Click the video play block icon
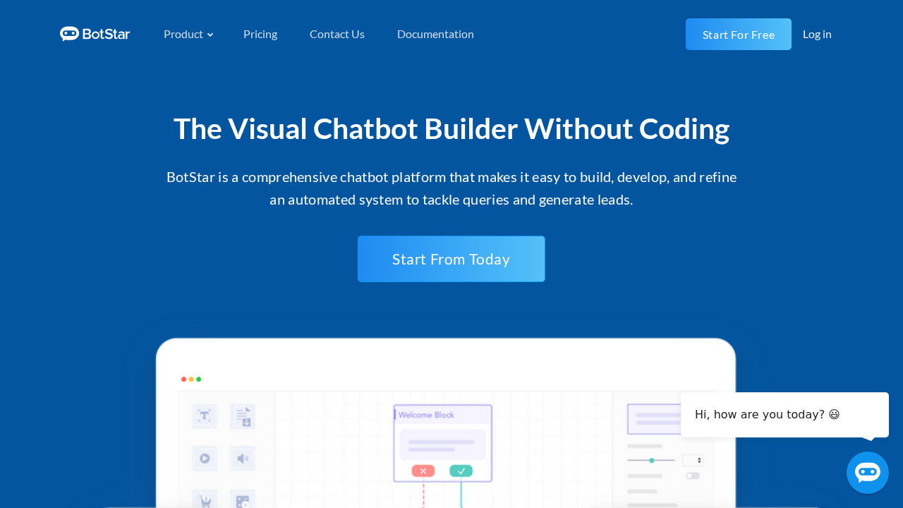This screenshot has height=508, width=903. click(x=205, y=459)
